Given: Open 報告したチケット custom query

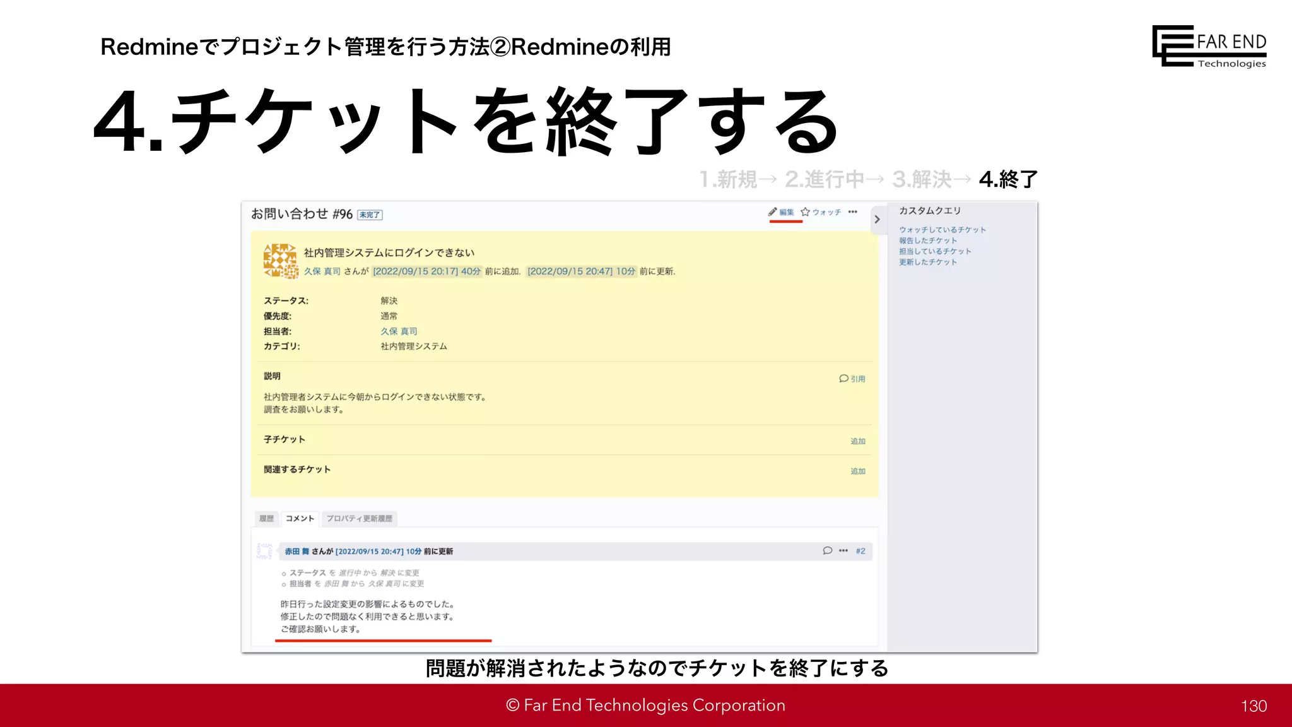Looking at the screenshot, I should click(928, 240).
